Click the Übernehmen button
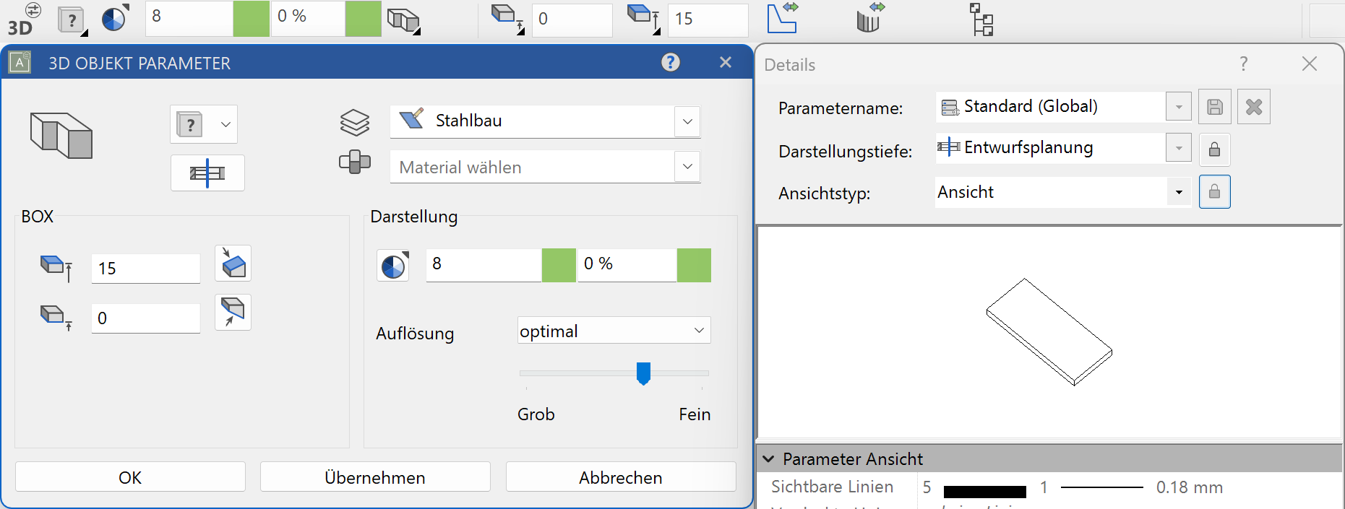Screen dimensions: 1345x509 coord(375,477)
